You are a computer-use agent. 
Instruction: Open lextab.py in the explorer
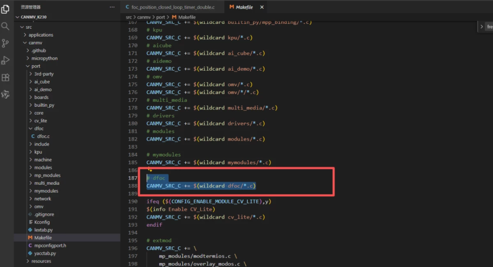point(43,230)
